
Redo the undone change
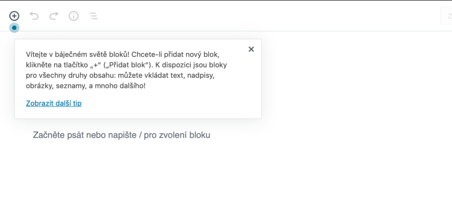54,16
